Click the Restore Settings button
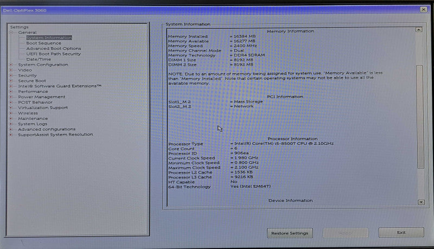The height and width of the screenshot is (249, 434). tap(290, 233)
